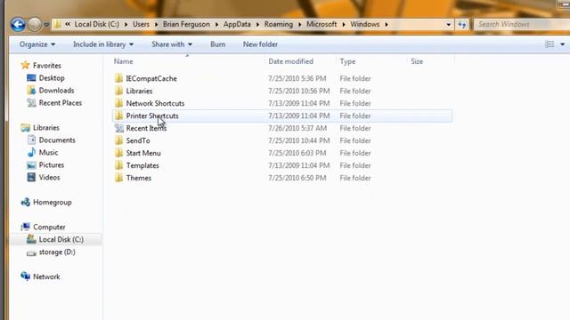Select the Templates folder icon
The width and height of the screenshot is (570, 320).
point(118,165)
